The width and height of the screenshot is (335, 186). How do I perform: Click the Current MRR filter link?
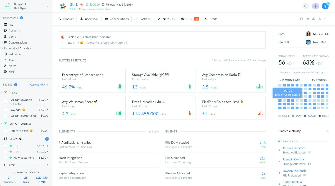39,84
